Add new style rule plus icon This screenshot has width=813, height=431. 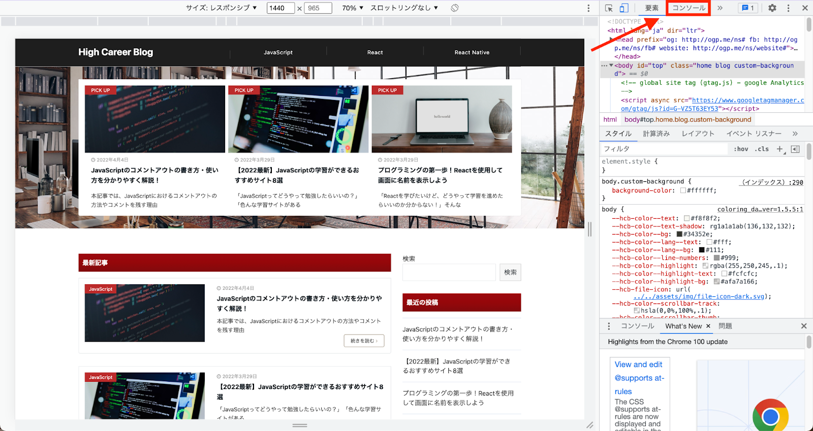(780, 149)
